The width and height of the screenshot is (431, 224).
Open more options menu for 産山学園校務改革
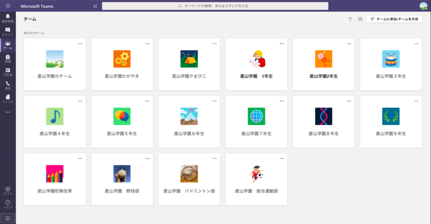[x=80, y=158]
